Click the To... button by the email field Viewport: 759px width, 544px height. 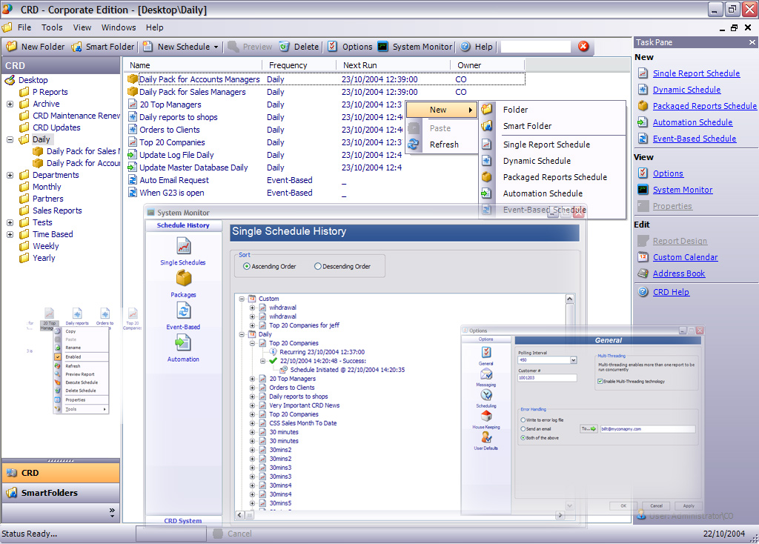coord(588,429)
